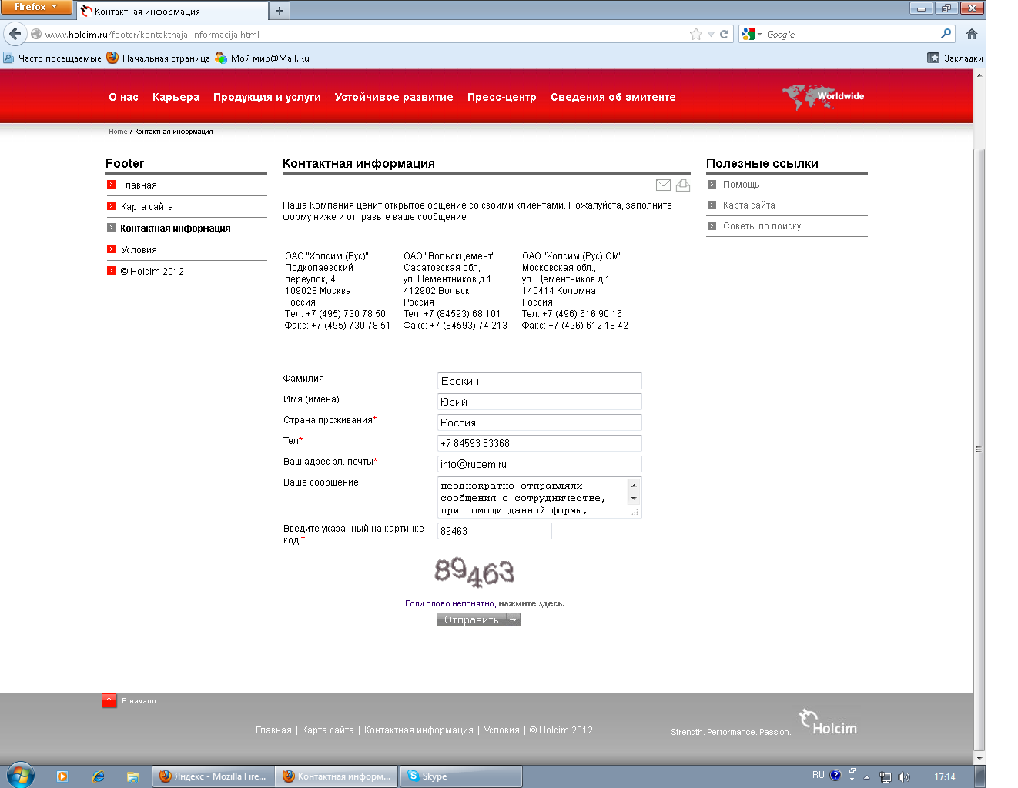Click 'Если слово непонятно' captcha refresh link
This screenshot has width=1018, height=788.
pos(450,603)
